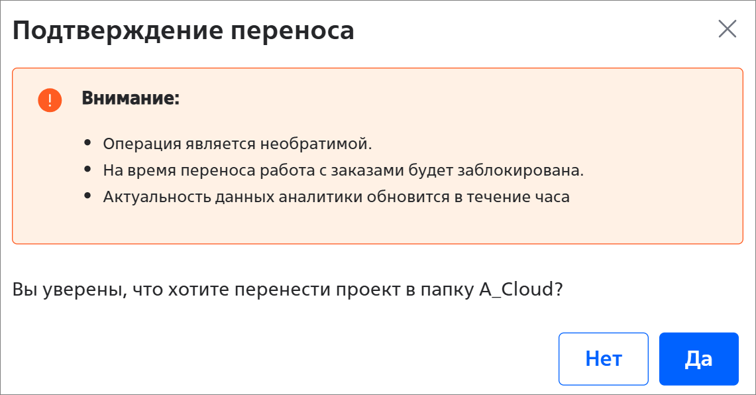Click the question Вы уверены text
Image resolution: width=756 pixels, height=395 pixels.
[x=288, y=290]
